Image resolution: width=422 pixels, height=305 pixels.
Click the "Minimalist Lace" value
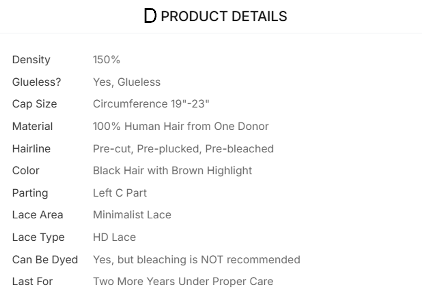click(132, 215)
